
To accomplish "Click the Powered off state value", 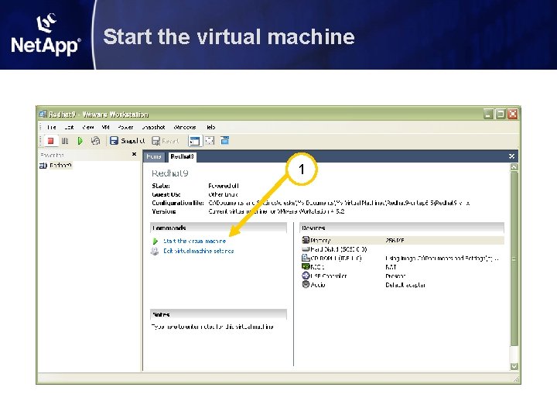I will (x=223, y=186).
